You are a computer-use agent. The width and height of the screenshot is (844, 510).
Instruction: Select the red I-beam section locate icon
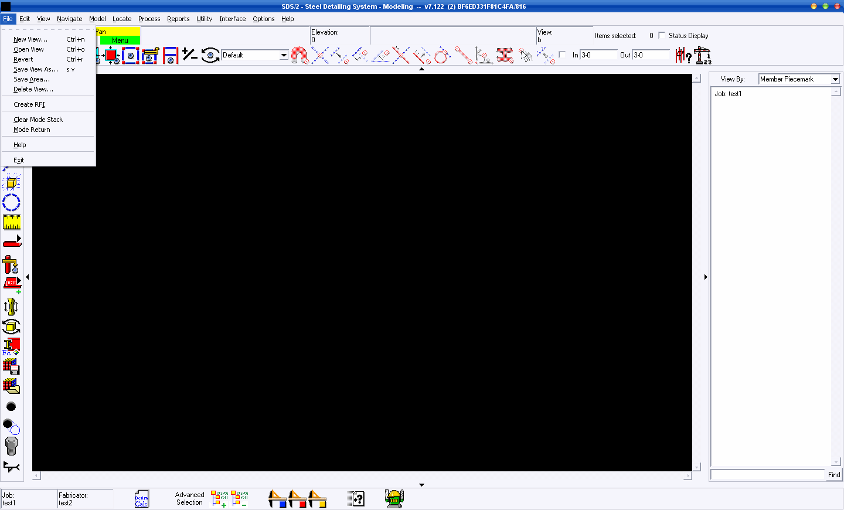pos(505,55)
